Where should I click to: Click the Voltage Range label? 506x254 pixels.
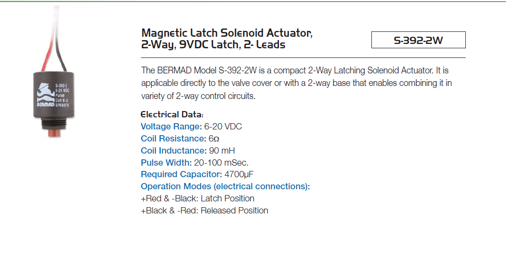[x=171, y=127]
